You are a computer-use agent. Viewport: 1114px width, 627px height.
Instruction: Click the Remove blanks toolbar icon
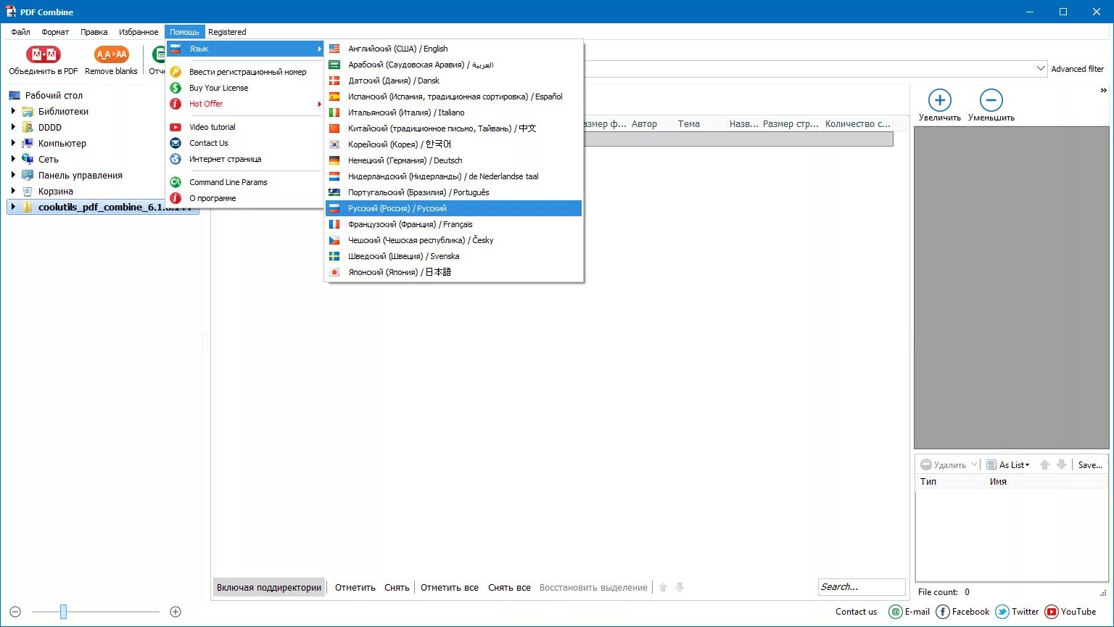pyautogui.click(x=111, y=54)
